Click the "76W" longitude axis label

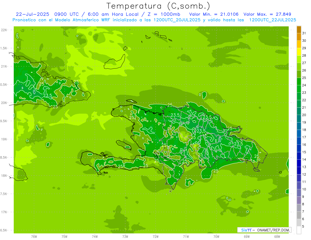[x=34, y=237]
